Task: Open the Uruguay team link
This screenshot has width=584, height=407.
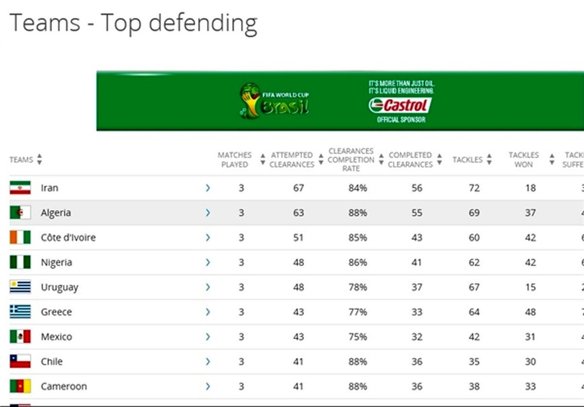Action: coord(59,287)
